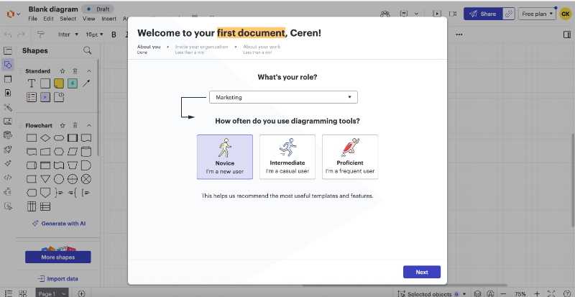
Task: Zoom in with the plus button
Action: point(537,293)
